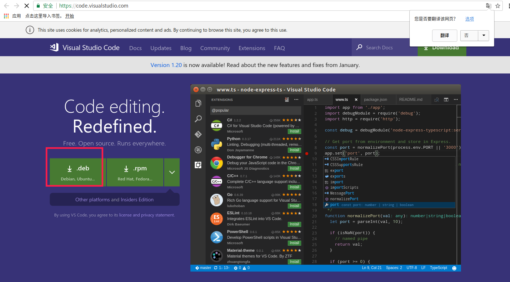Click the translate icon in address bar

488,6
